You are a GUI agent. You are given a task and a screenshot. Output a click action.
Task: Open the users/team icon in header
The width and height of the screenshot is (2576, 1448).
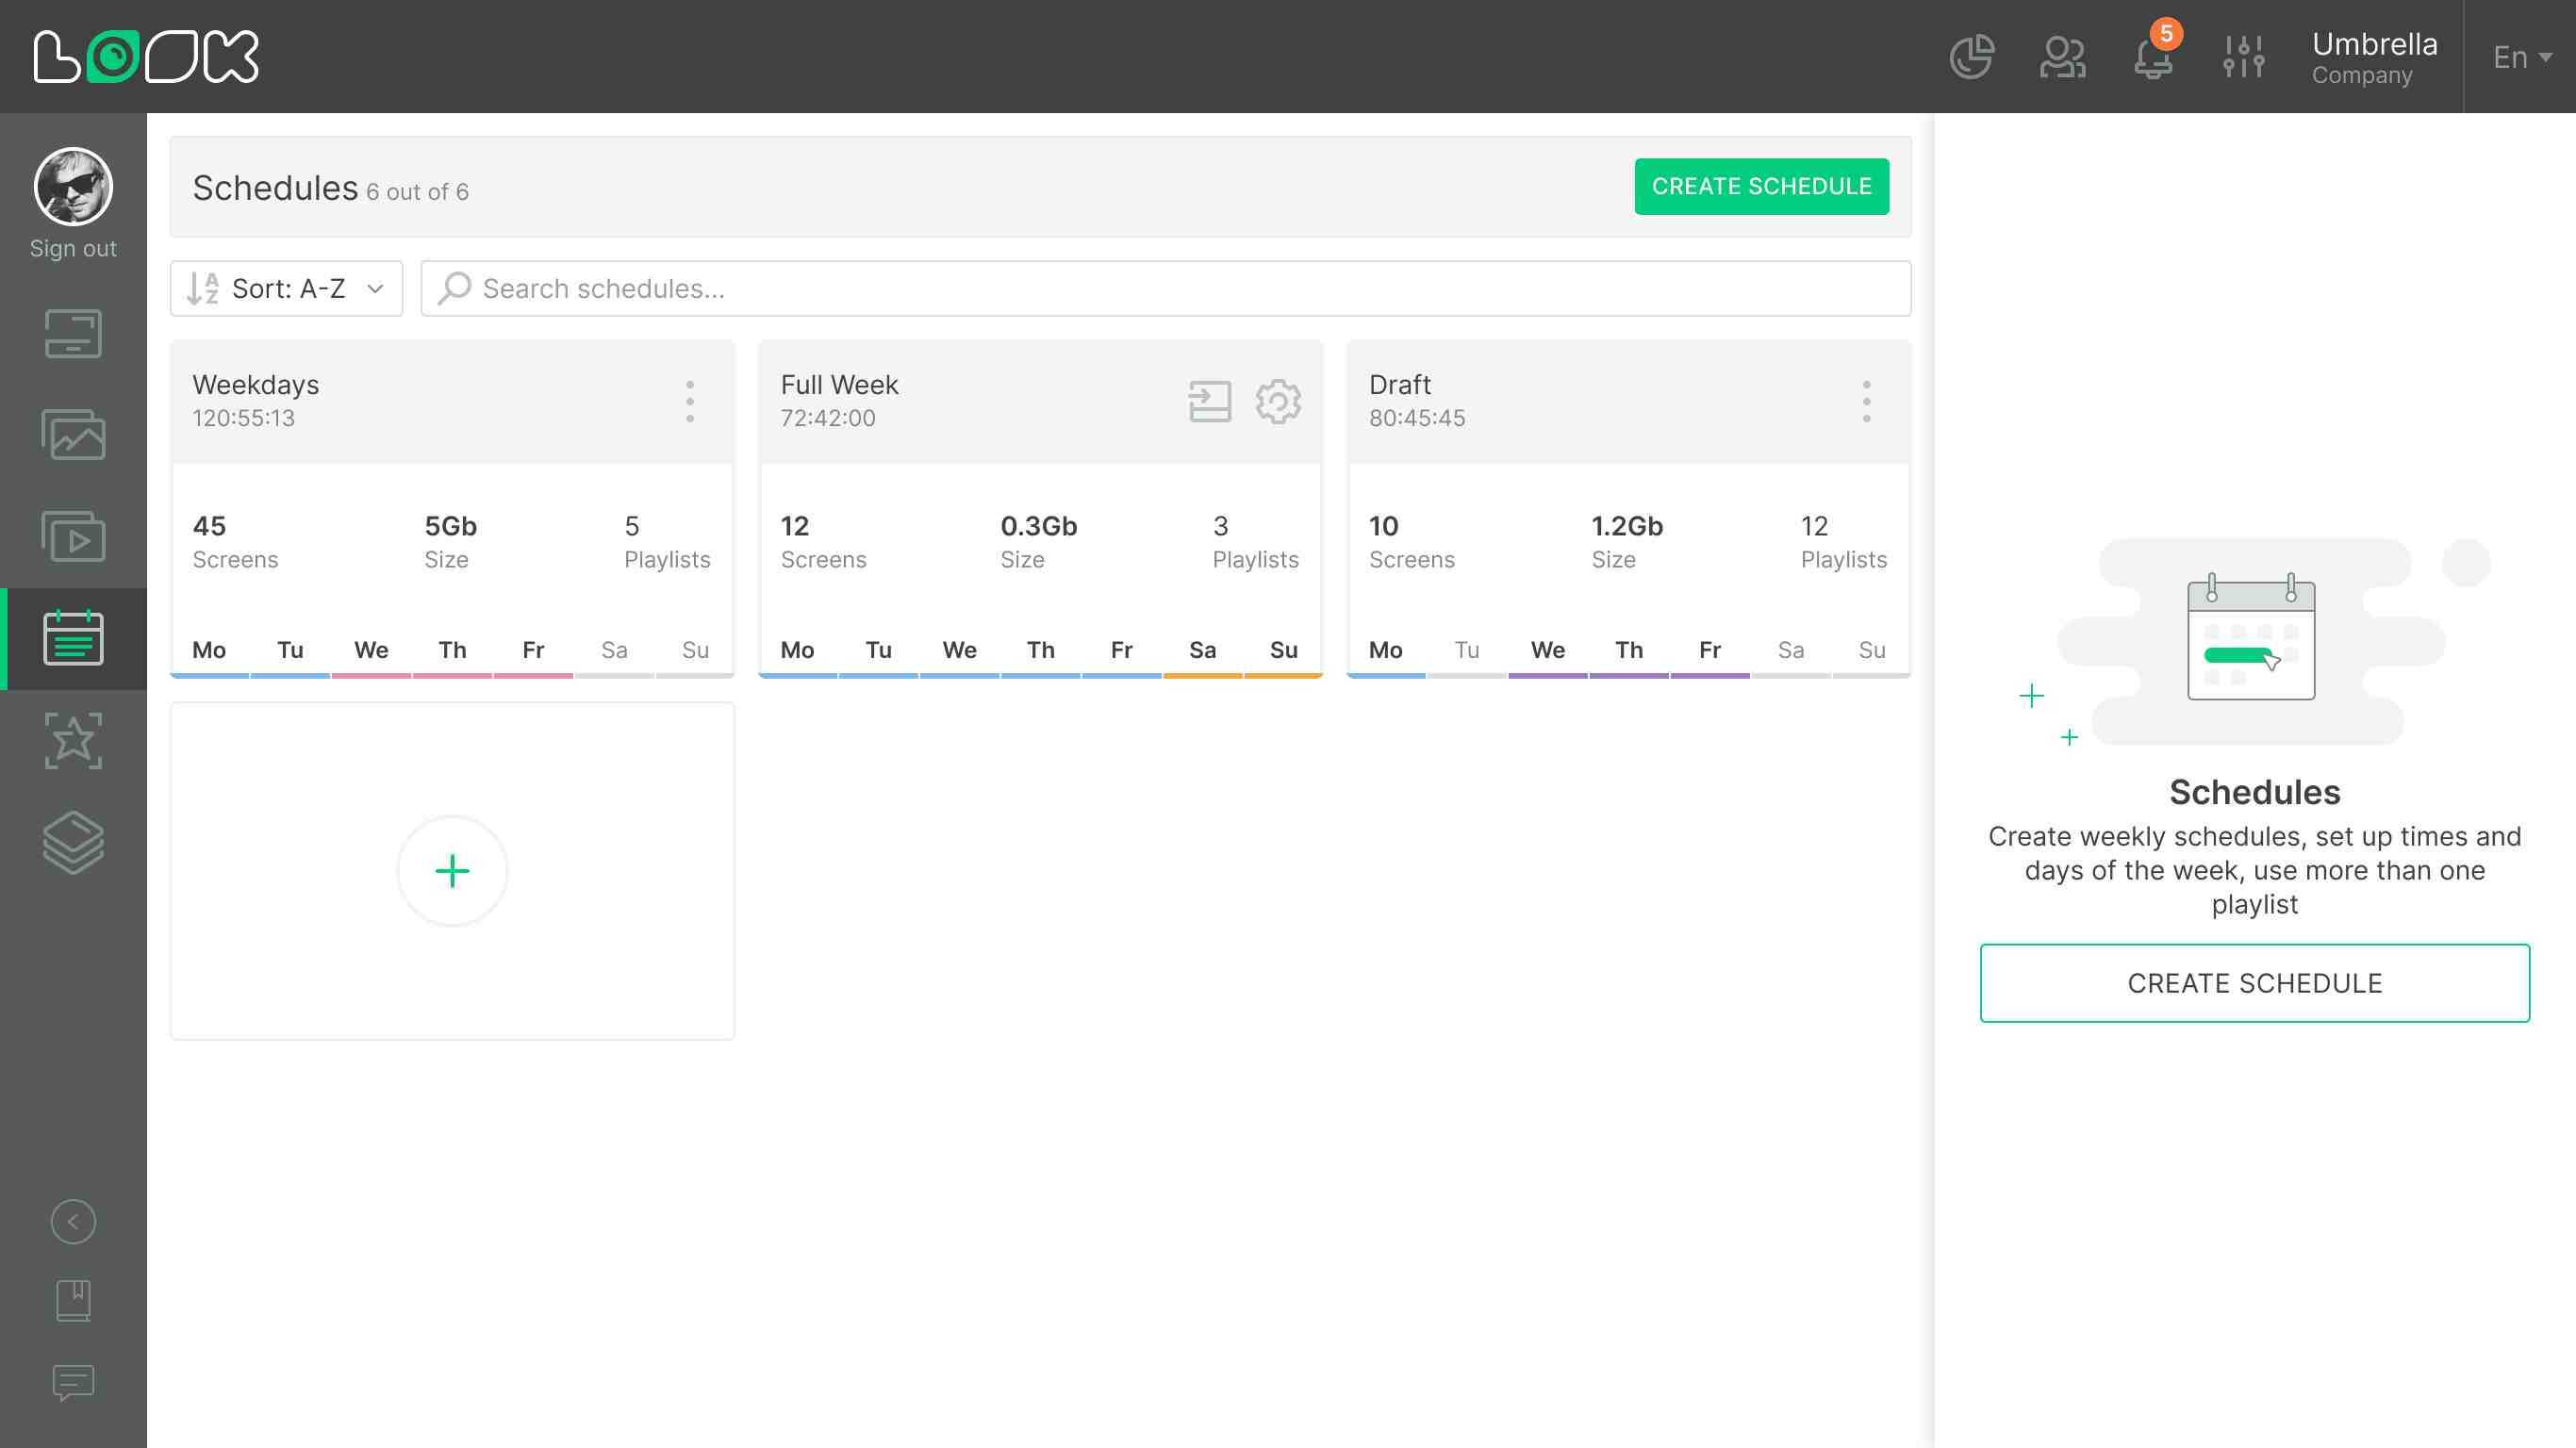click(x=2062, y=57)
